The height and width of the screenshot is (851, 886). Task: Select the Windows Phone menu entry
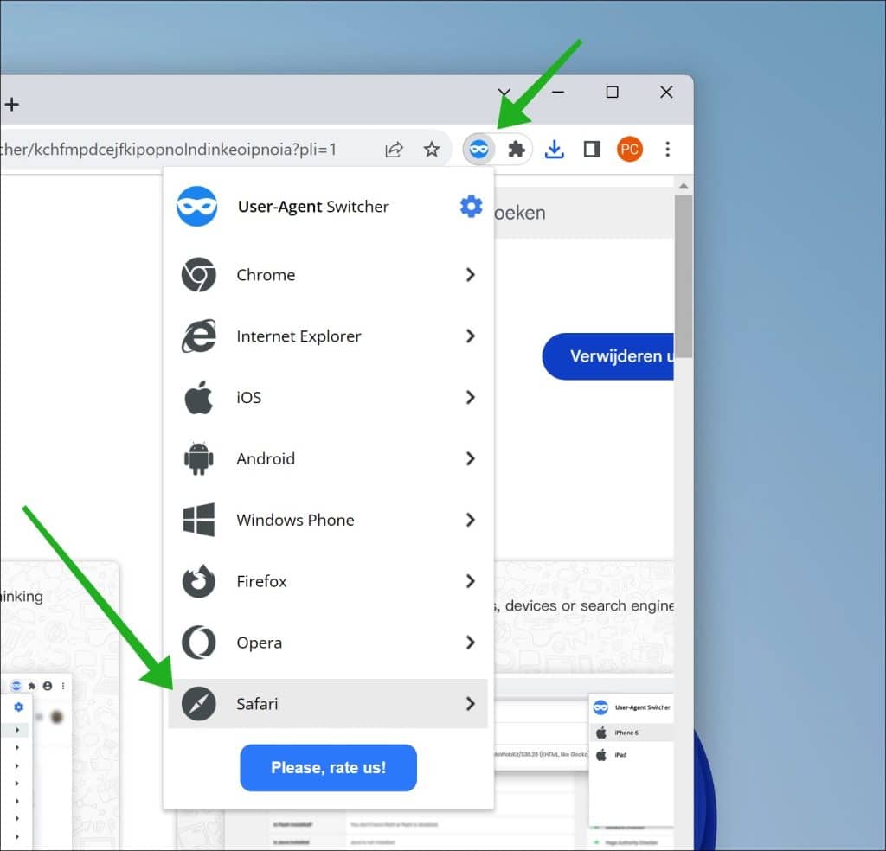pyautogui.click(x=328, y=520)
